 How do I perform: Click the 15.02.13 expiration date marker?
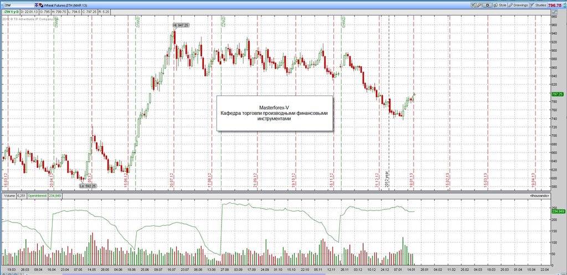(447, 179)
